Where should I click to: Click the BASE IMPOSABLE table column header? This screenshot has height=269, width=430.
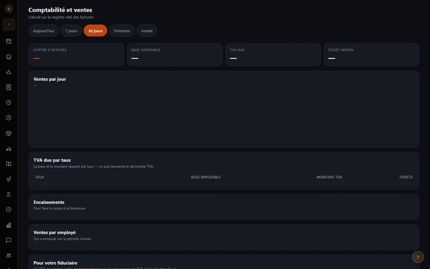click(x=206, y=177)
